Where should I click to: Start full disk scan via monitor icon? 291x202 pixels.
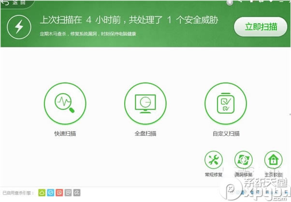(145, 103)
